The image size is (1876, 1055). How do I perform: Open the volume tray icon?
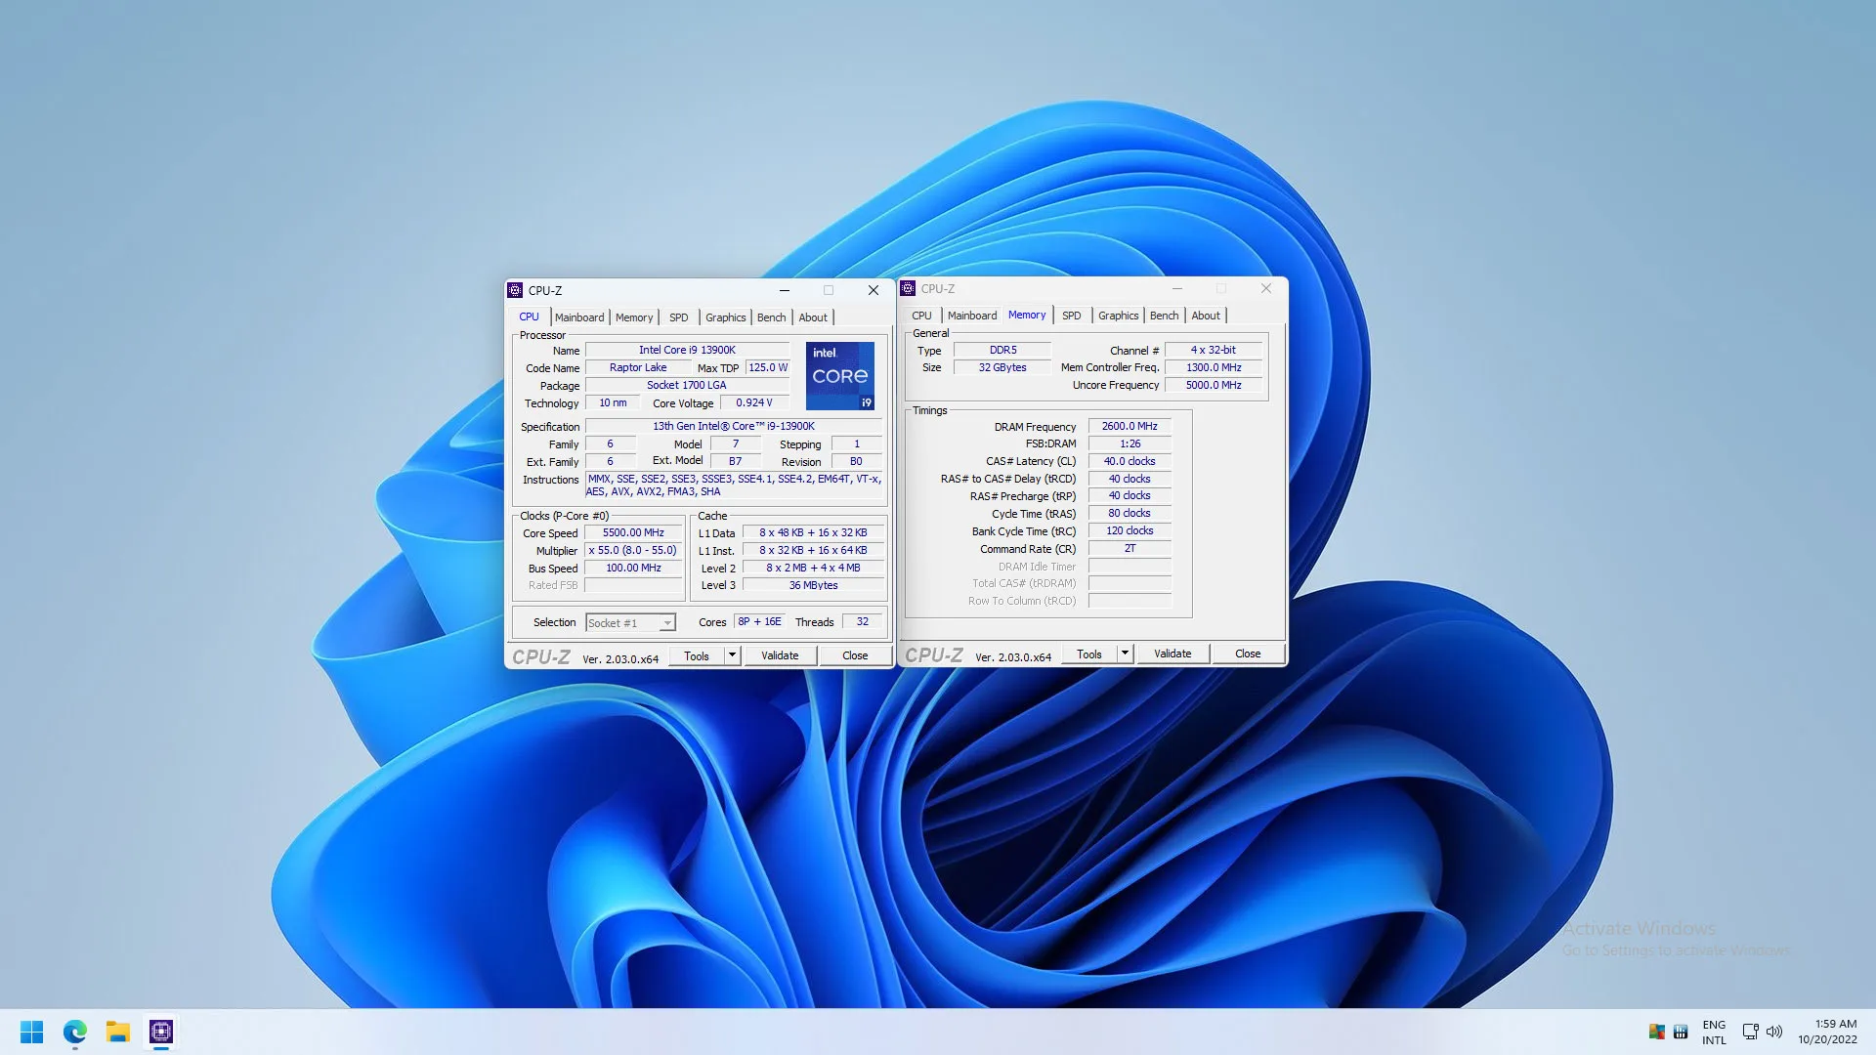[1774, 1032]
